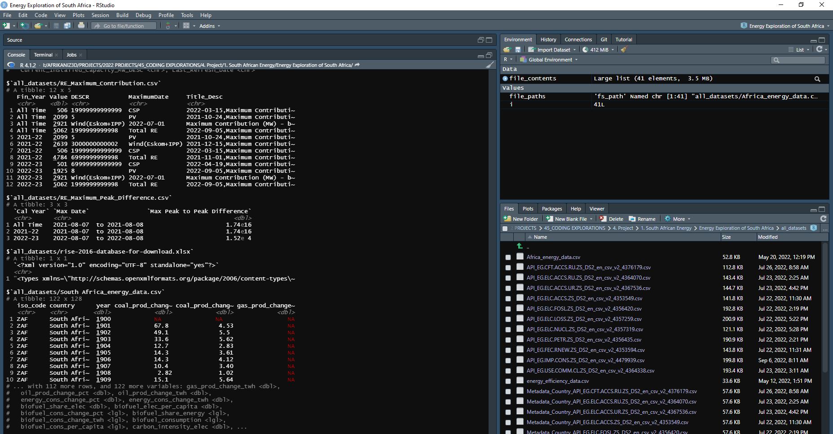This screenshot has height=434, width=833.
Task: Open the API_EG.ELC.NUCL.ZS csv file link
Action: pos(585,329)
